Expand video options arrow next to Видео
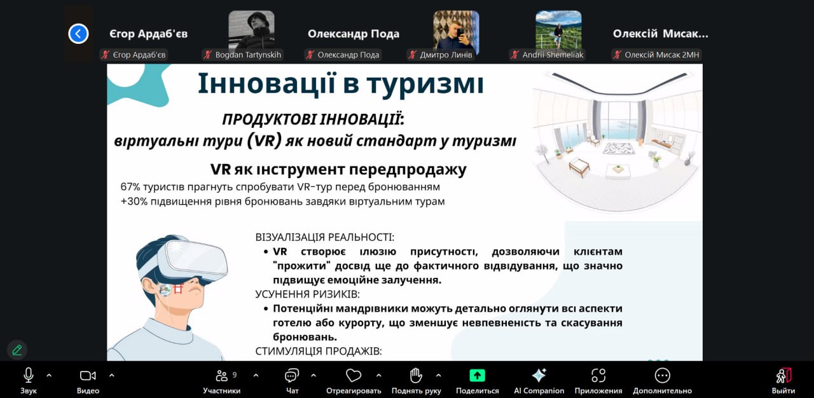 [111, 375]
